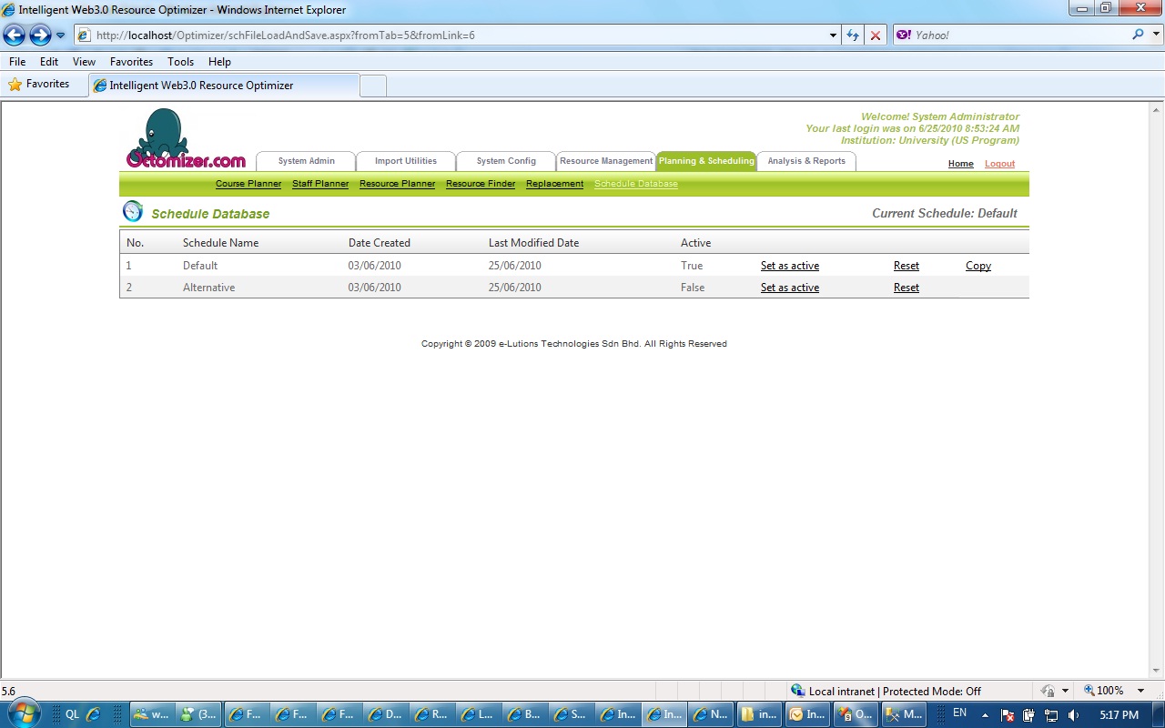Focus the Yahoo! search box

click(x=1021, y=35)
